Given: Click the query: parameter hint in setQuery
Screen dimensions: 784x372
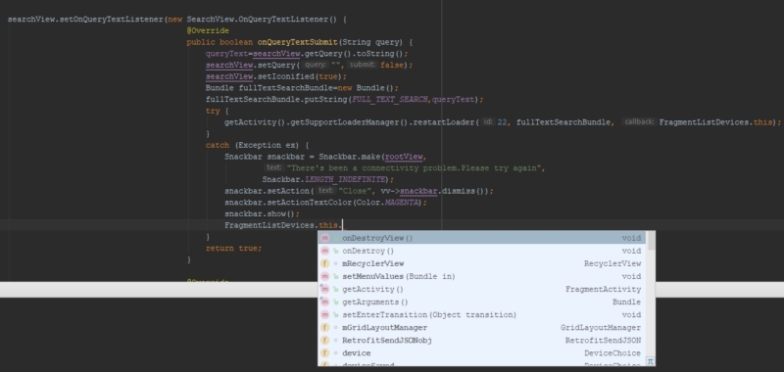Looking at the screenshot, I should (x=316, y=65).
